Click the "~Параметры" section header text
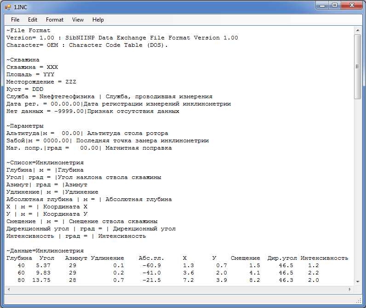 [25, 126]
